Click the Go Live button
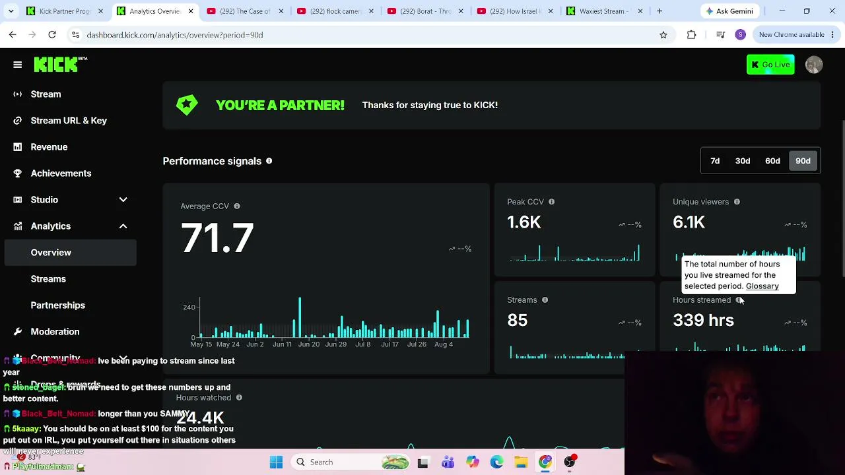Image resolution: width=845 pixels, height=475 pixels. pyautogui.click(x=770, y=65)
